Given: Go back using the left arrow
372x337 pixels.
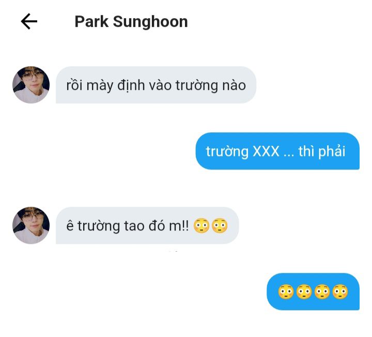Looking at the screenshot, I should pyautogui.click(x=29, y=21).
